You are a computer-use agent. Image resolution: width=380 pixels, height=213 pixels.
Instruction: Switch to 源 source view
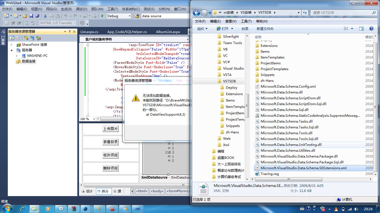117,191
